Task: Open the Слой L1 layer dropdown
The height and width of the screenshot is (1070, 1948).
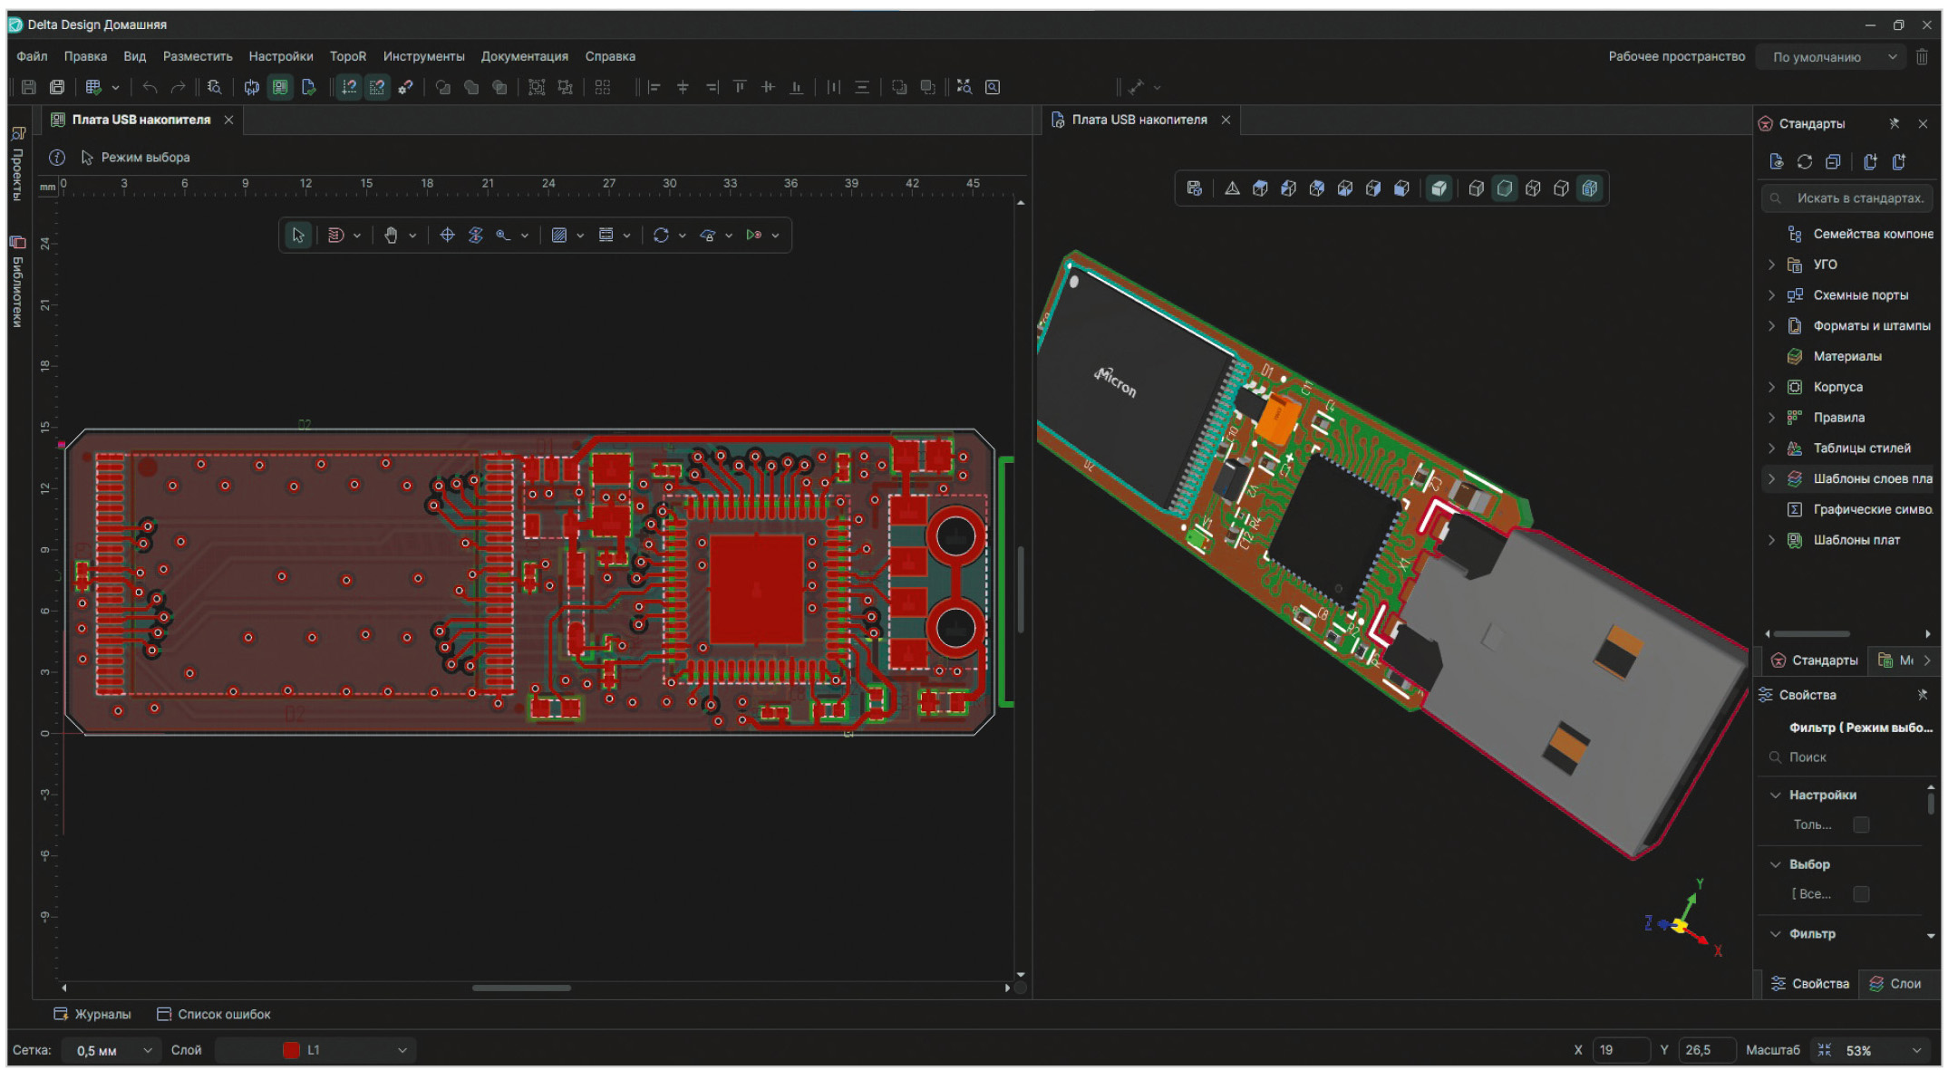Action: point(316,1051)
